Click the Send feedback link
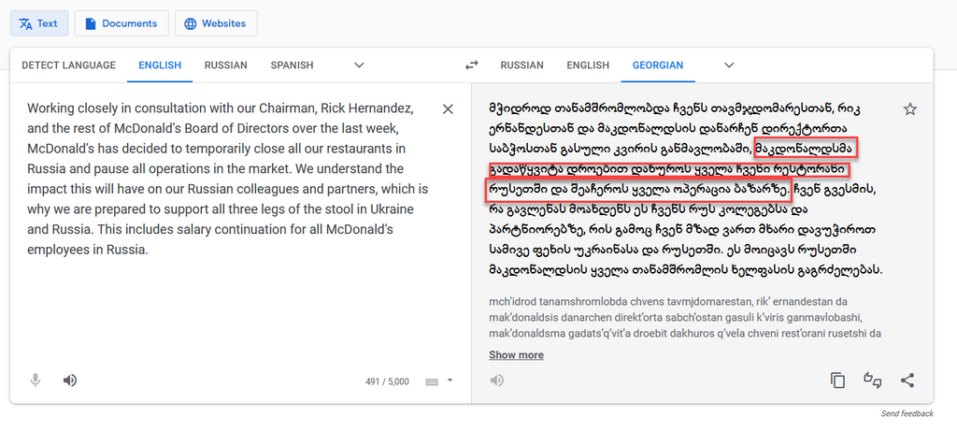Screen dimensions: 957x431 coord(907,414)
